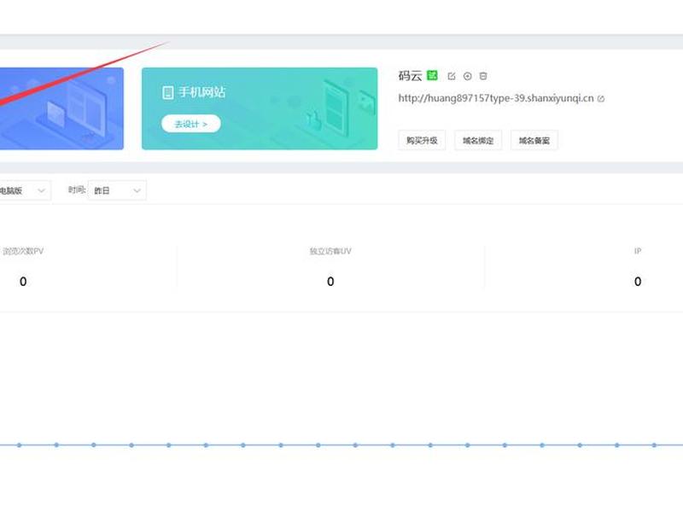Click the edit site name pencil icon
This screenshot has width=683, height=512.
click(452, 76)
